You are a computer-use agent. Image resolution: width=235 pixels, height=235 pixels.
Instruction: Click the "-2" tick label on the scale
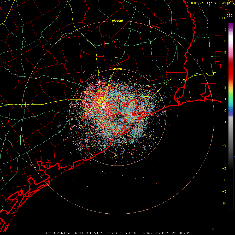[224, 134]
